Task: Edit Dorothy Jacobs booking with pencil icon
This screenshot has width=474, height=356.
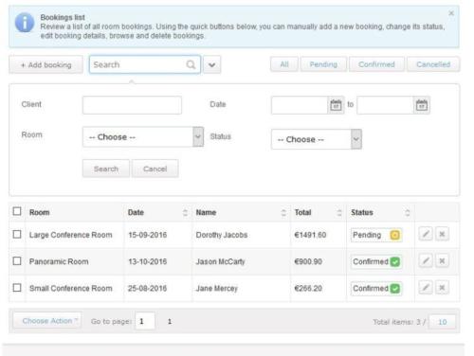Action: click(x=426, y=234)
